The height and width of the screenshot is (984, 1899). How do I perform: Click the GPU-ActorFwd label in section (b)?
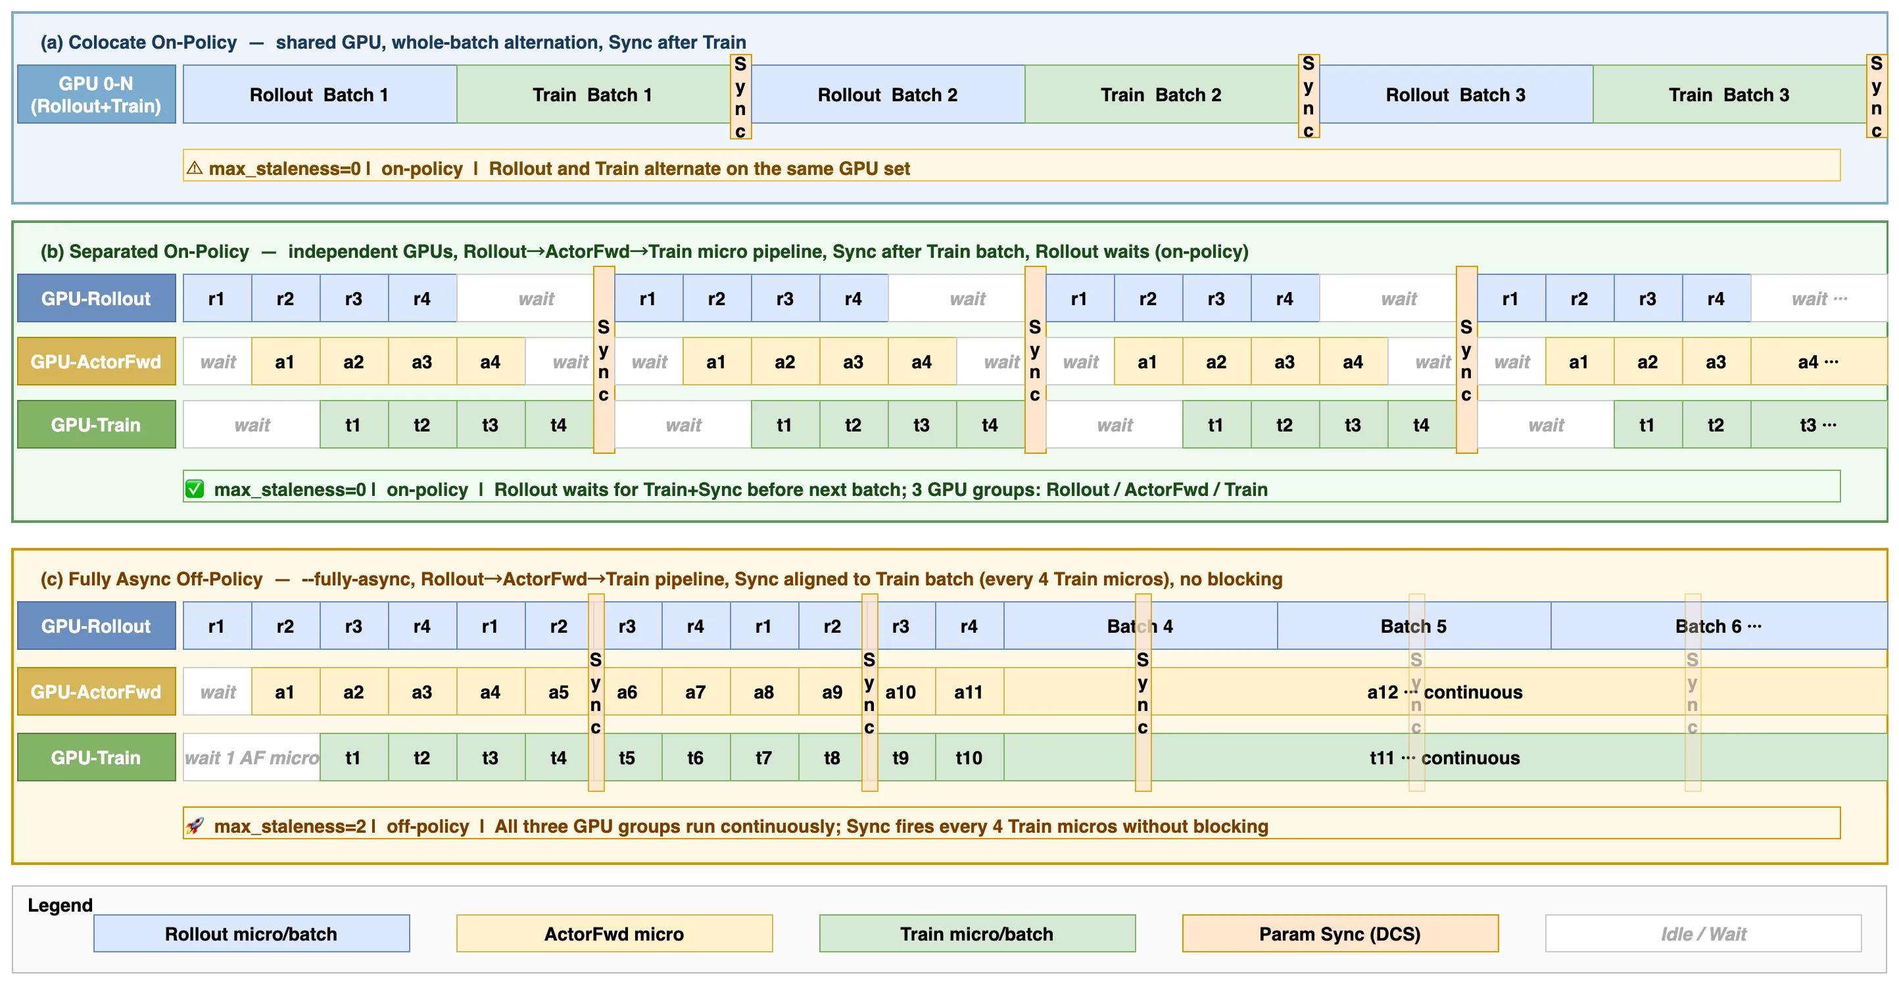coord(97,362)
